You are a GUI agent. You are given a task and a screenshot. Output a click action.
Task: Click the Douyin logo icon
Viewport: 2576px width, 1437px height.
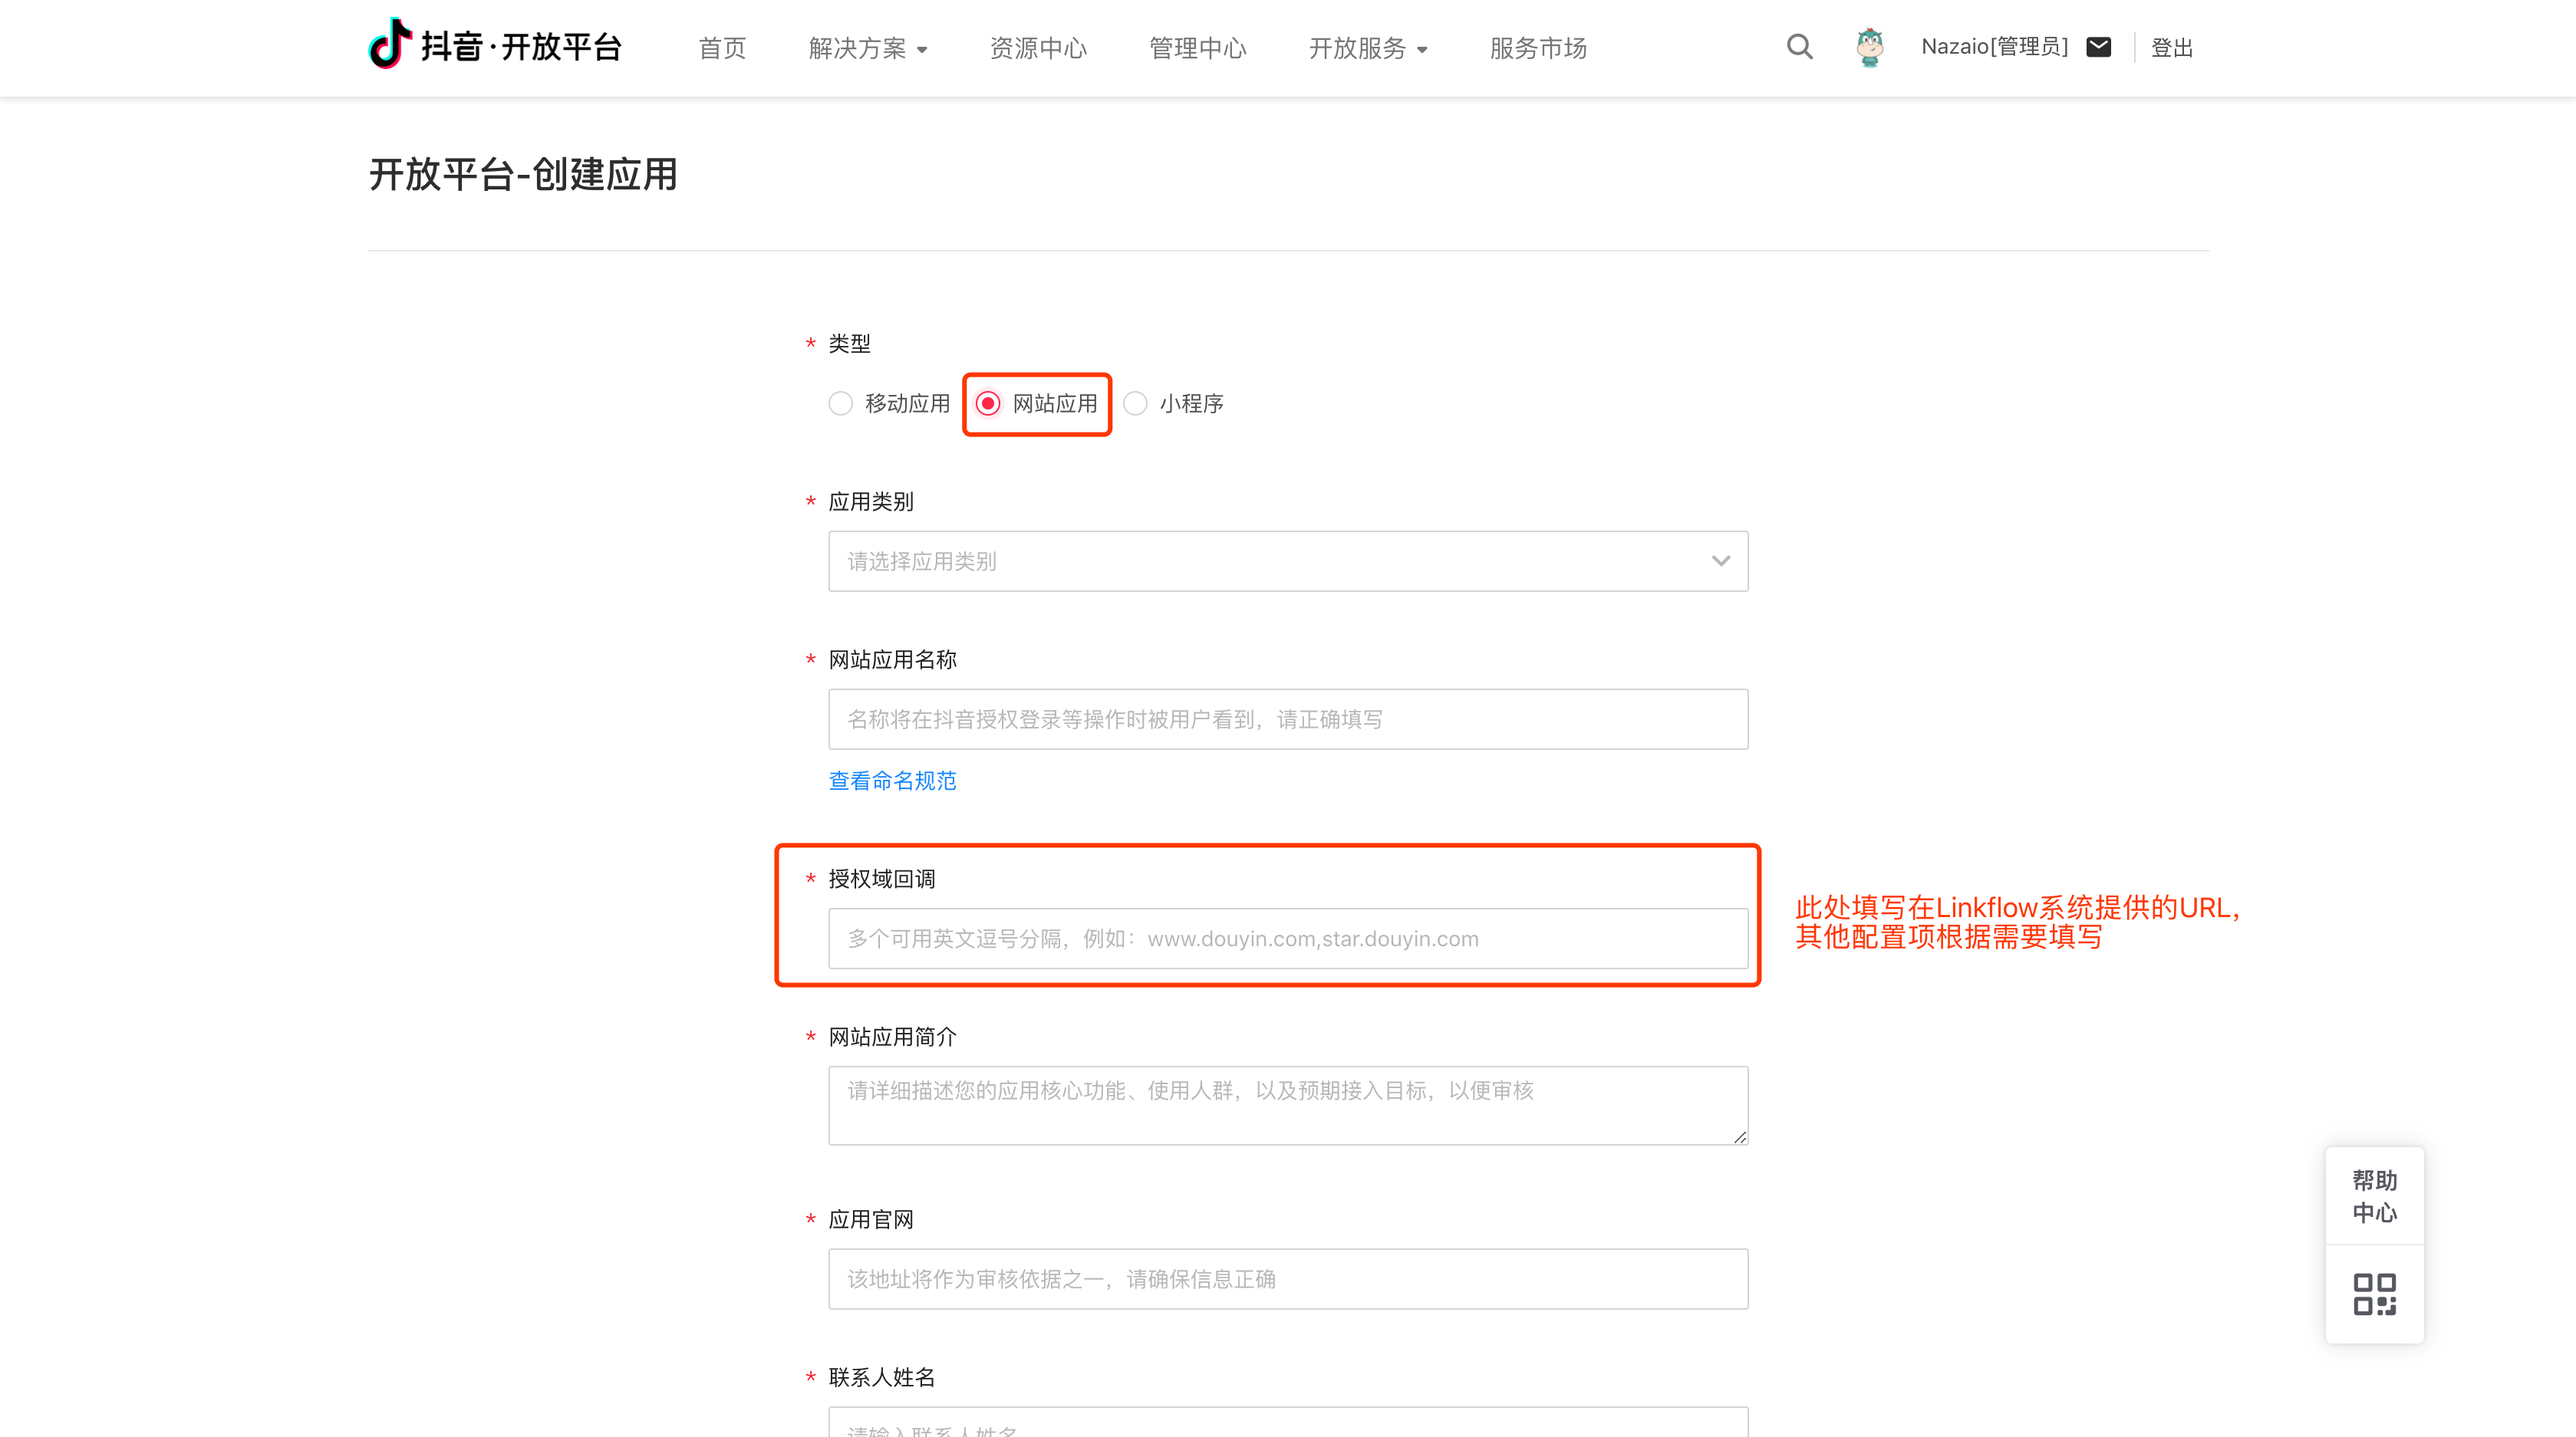390,45
